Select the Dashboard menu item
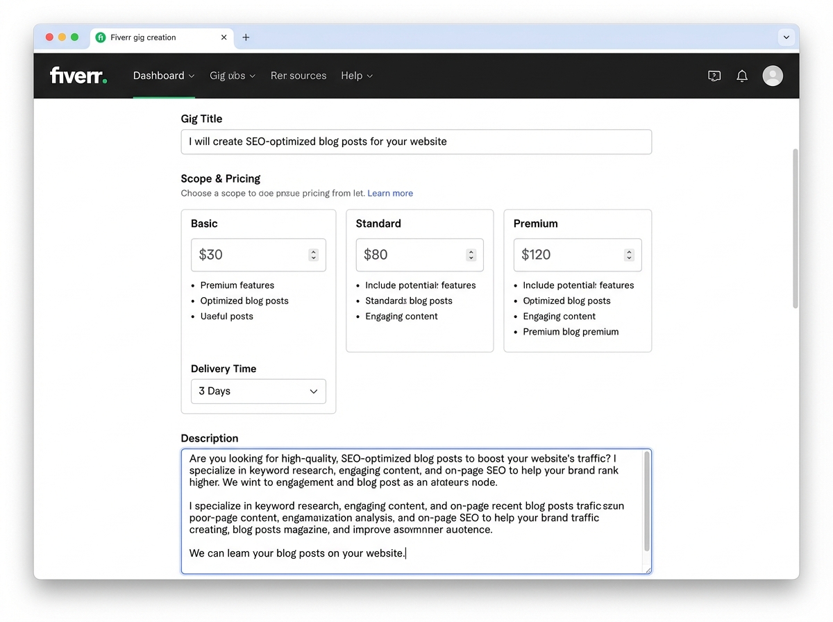Viewport: 833px width, 622px height. [159, 76]
